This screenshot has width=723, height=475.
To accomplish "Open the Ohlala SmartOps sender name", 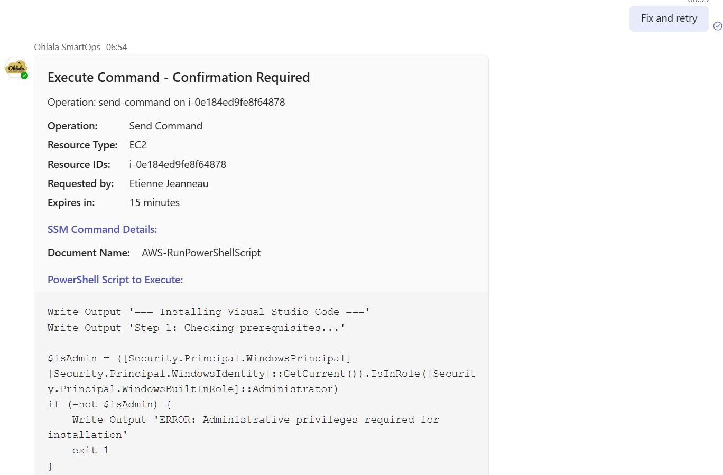I will coord(67,47).
